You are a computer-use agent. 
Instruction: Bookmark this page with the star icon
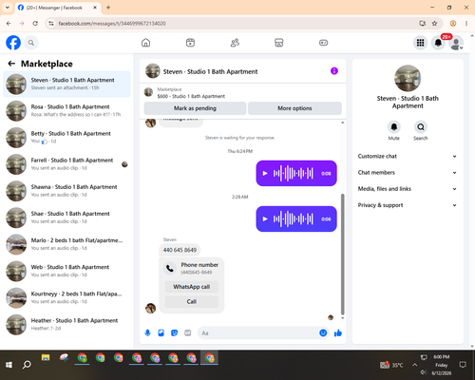click(x=434, y=24)
